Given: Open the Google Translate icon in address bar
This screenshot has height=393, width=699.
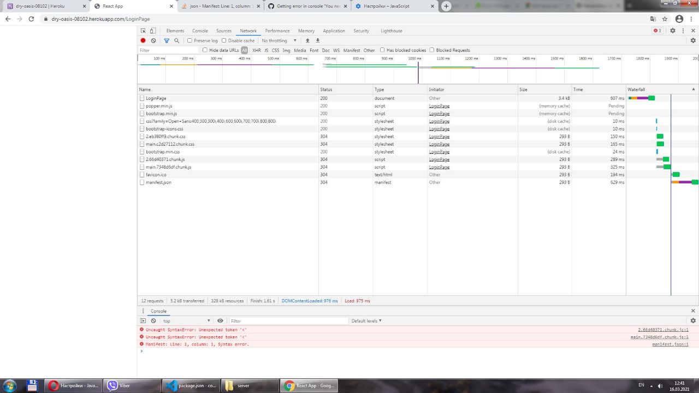Looking at the screenshot, I should pos(653,19).
